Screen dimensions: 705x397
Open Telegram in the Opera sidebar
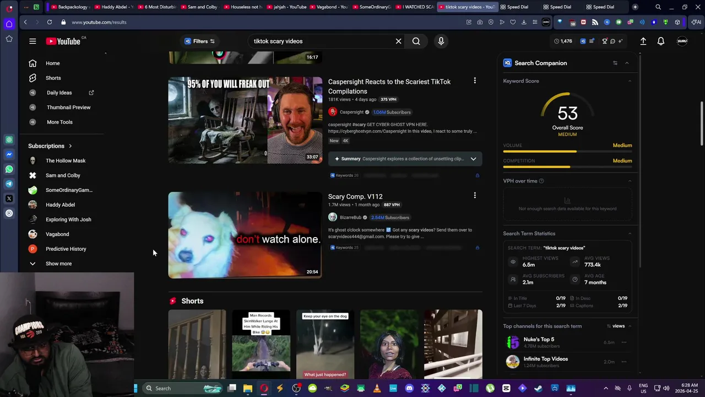coord(9,184)
